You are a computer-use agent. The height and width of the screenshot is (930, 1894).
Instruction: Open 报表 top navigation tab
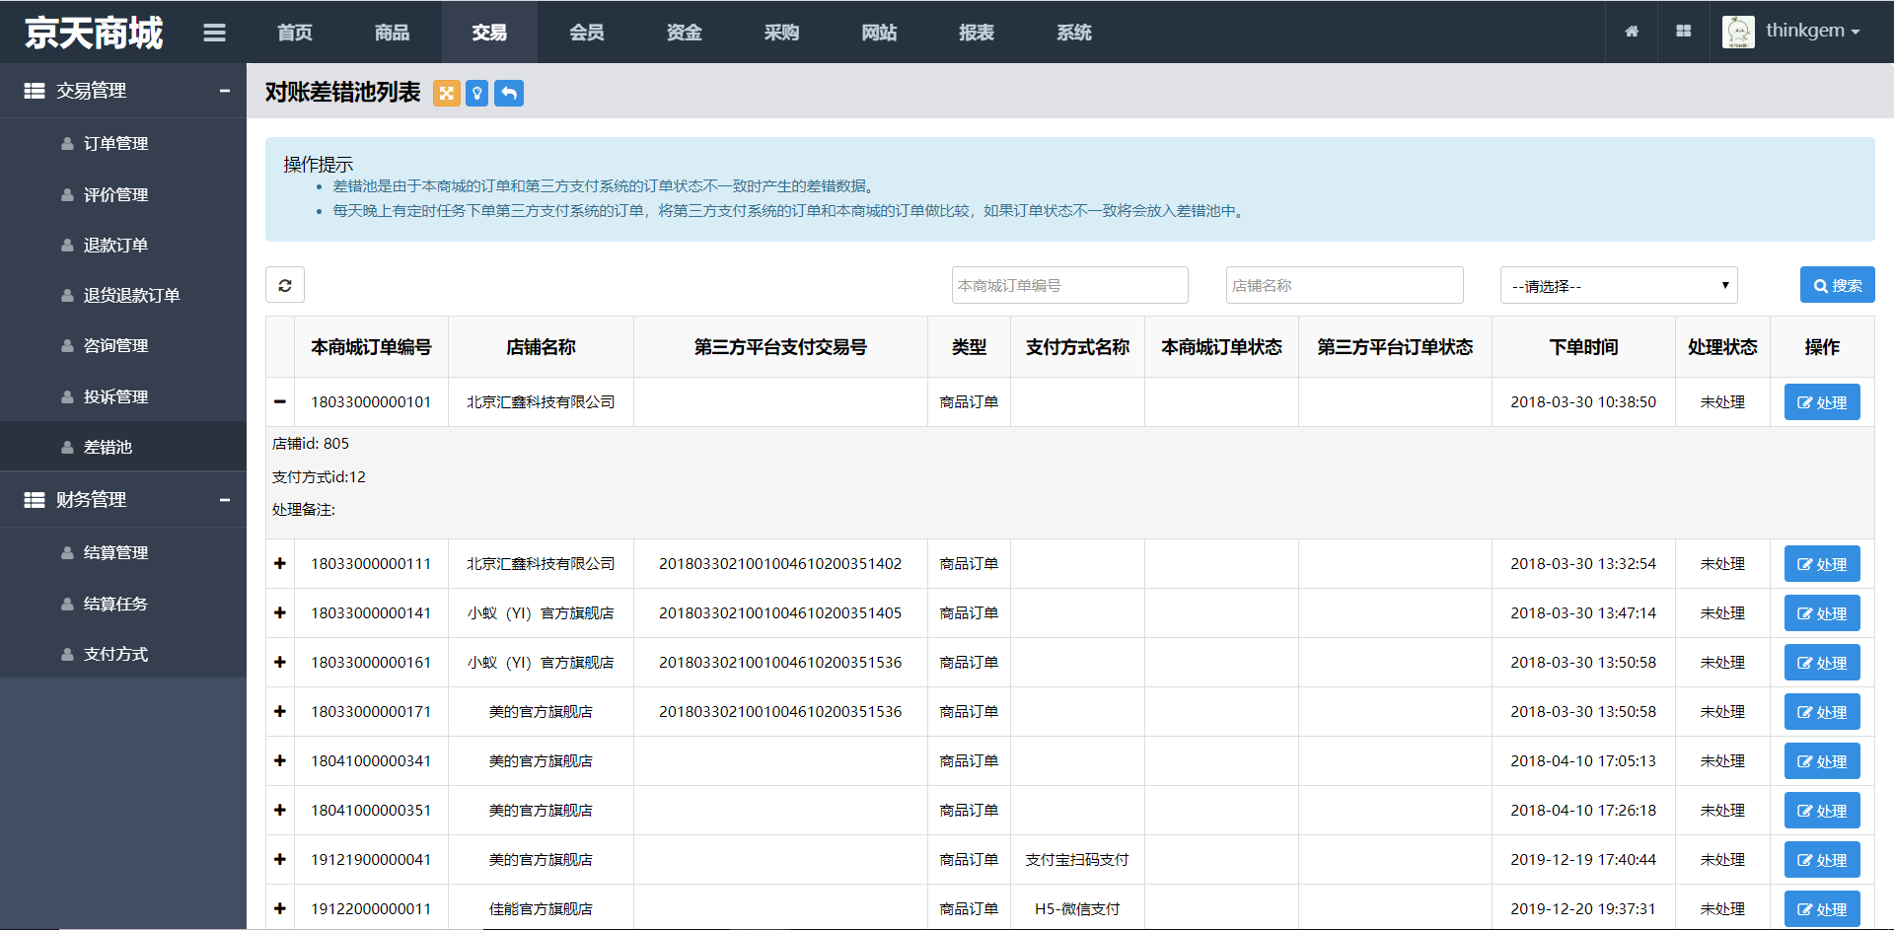(977, 33)
